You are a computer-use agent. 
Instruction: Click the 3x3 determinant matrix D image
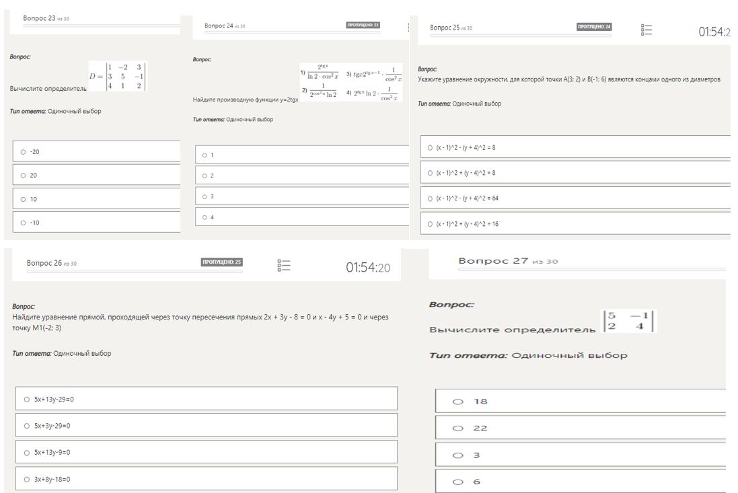pyautogui.click(x=118, y=76)
